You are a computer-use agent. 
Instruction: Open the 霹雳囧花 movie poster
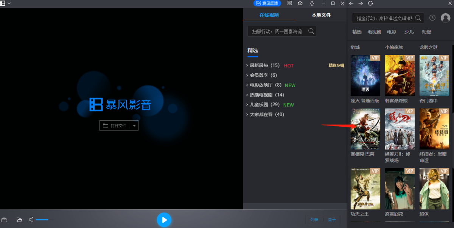400,189
